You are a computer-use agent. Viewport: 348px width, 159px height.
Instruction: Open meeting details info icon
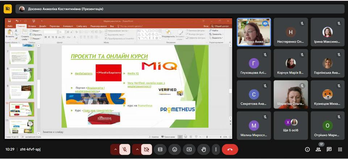307,150
